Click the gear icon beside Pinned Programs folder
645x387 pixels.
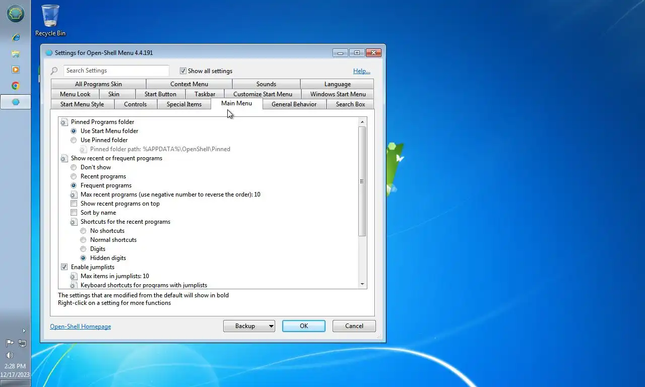[64, 122]
